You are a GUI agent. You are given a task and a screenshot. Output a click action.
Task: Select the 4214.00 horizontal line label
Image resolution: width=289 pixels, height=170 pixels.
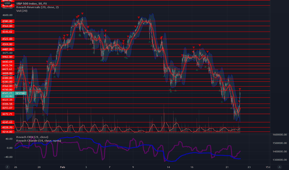click(x=7, y=132)
